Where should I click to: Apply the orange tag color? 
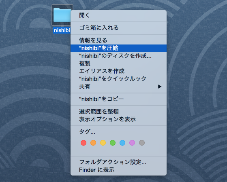pyautogui.click(x=93, y=143)
